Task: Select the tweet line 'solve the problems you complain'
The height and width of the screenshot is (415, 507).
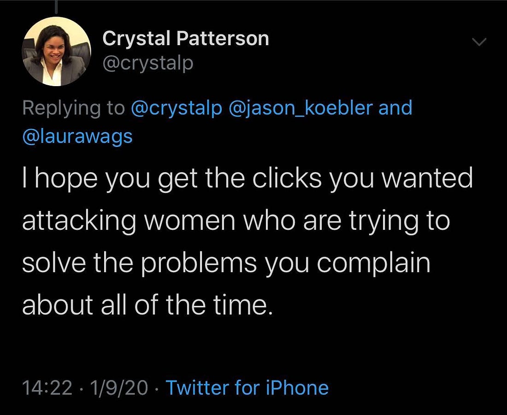Action: point(226,263)
